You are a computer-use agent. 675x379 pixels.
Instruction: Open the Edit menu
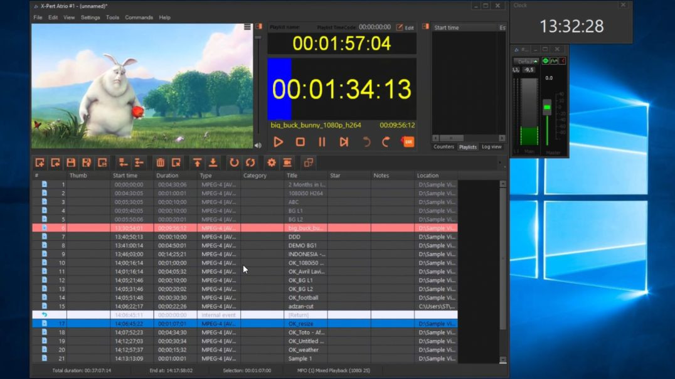point(53,18)
